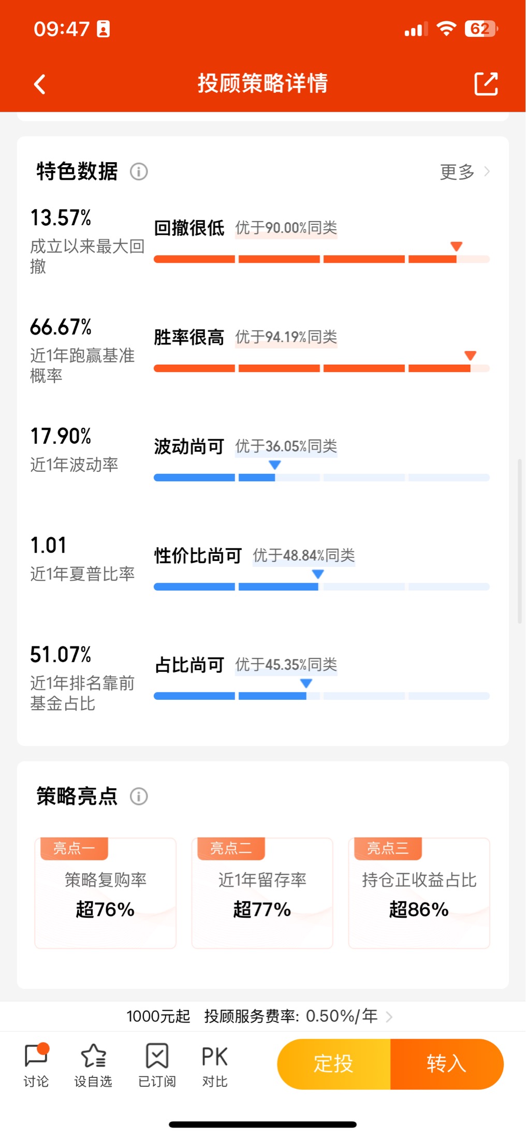Select the 亮点二 近1年留存率 card

coord(262,893)
